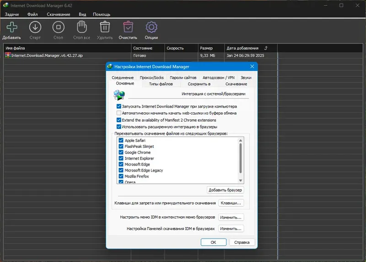Click the Клавиши... button

coord(231,203)
